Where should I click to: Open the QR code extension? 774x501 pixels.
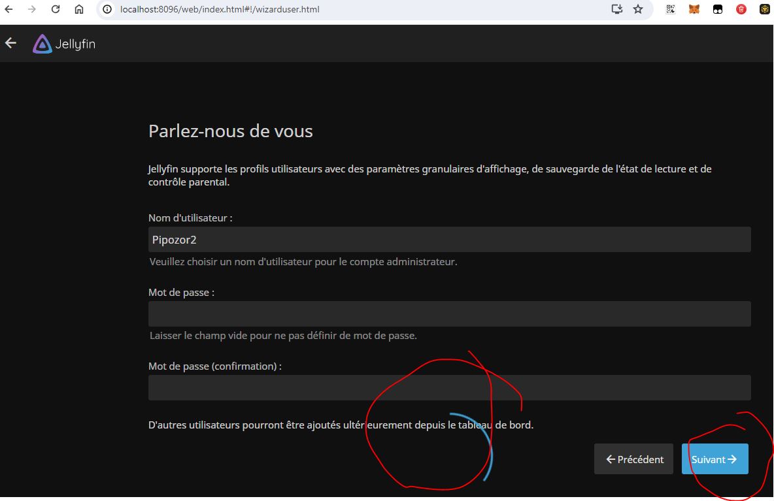click(671, 9)
